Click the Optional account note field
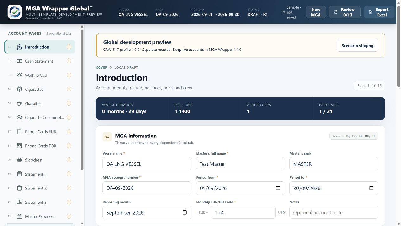 tap(334, 212)
